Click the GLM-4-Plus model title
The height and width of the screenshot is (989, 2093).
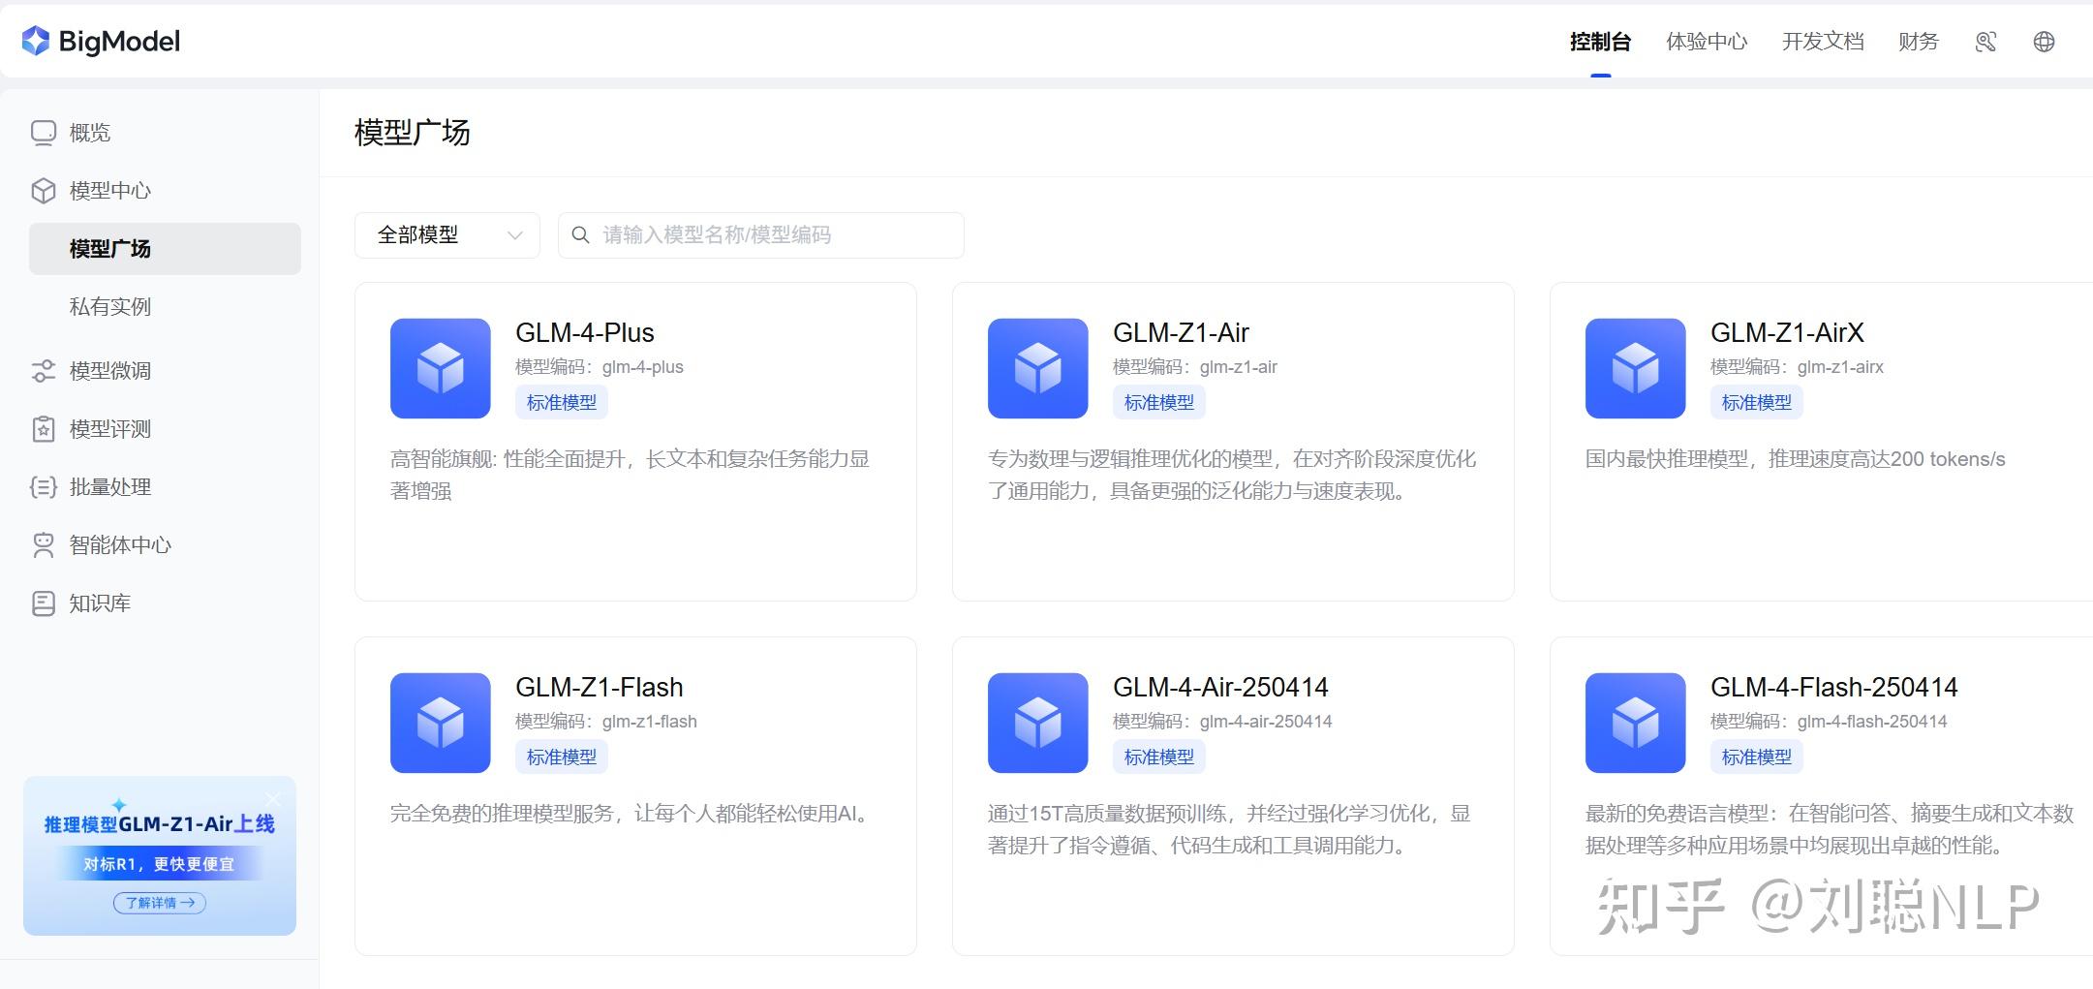point(585,333)
